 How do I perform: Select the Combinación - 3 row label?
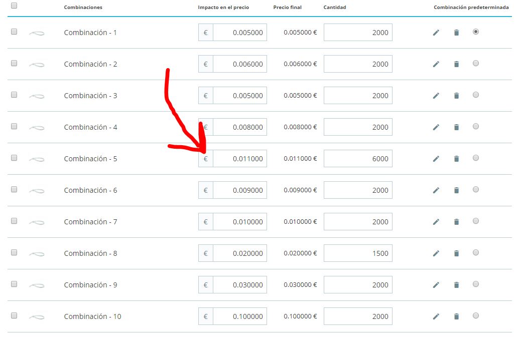pyautogui.click(x=90, y=96)
